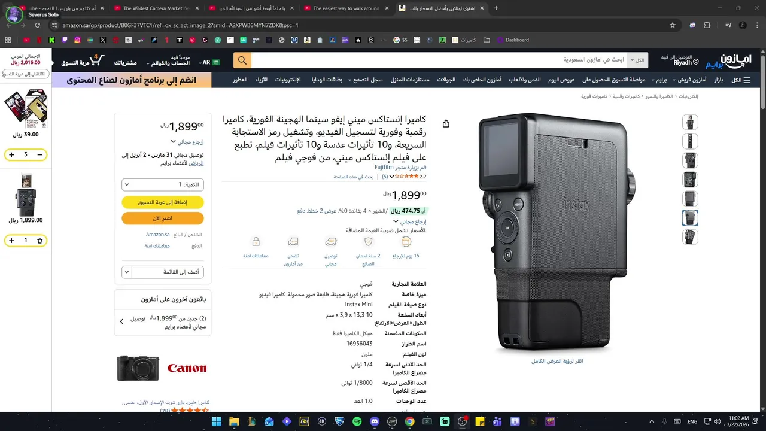Open the shopping cart icon in header
766x431 pixels.
pos(97,60)
